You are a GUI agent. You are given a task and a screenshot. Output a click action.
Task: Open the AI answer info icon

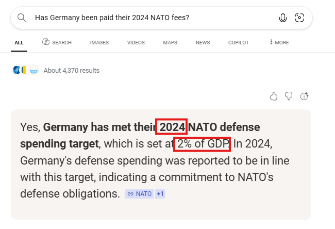point(304,96)
